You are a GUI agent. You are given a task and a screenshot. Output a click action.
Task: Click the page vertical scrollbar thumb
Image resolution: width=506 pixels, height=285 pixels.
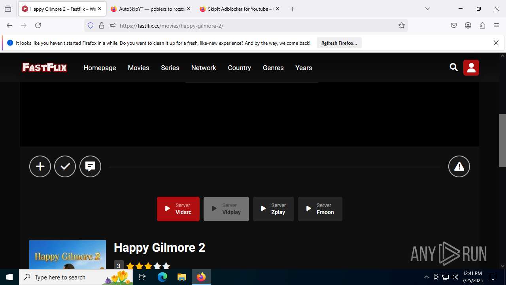click(x=502, y=141)
